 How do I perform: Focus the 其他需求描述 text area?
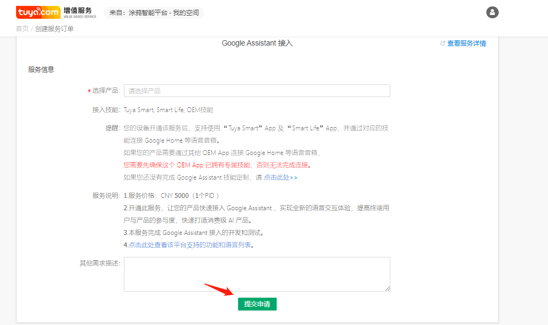pyautogui.click(x=257, y=275)
